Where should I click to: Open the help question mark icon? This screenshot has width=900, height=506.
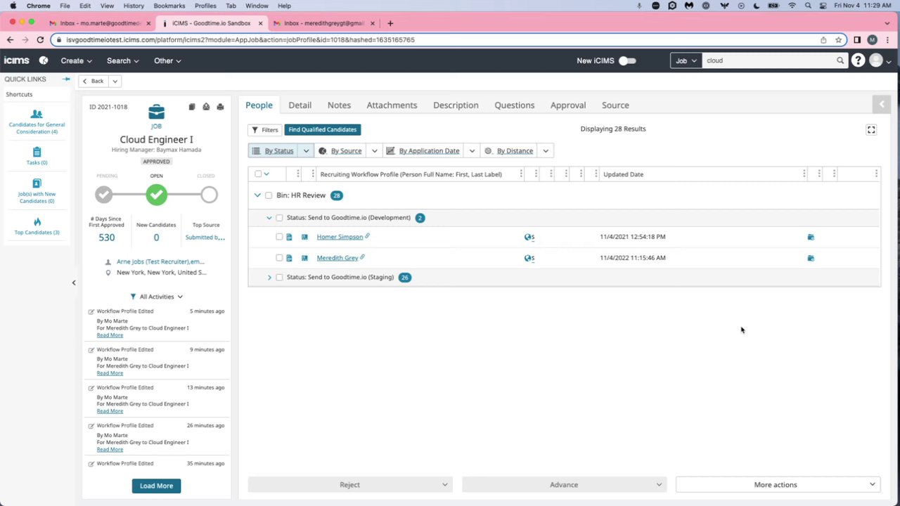[x=858, y=60]
